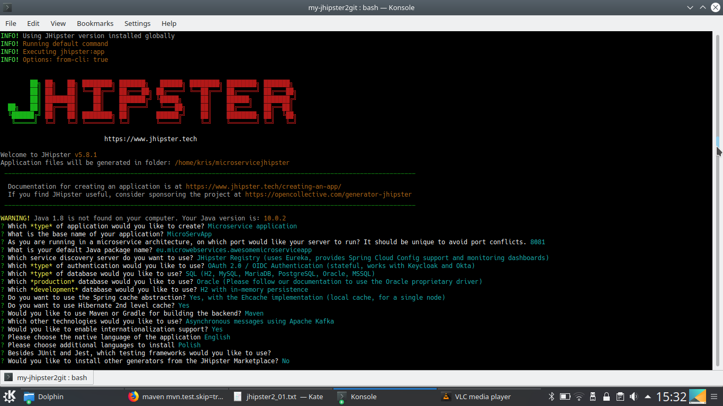Click the Java version text 10.0.2
Image resolution: width=723 pixels, height=406 pixels.
275,218
